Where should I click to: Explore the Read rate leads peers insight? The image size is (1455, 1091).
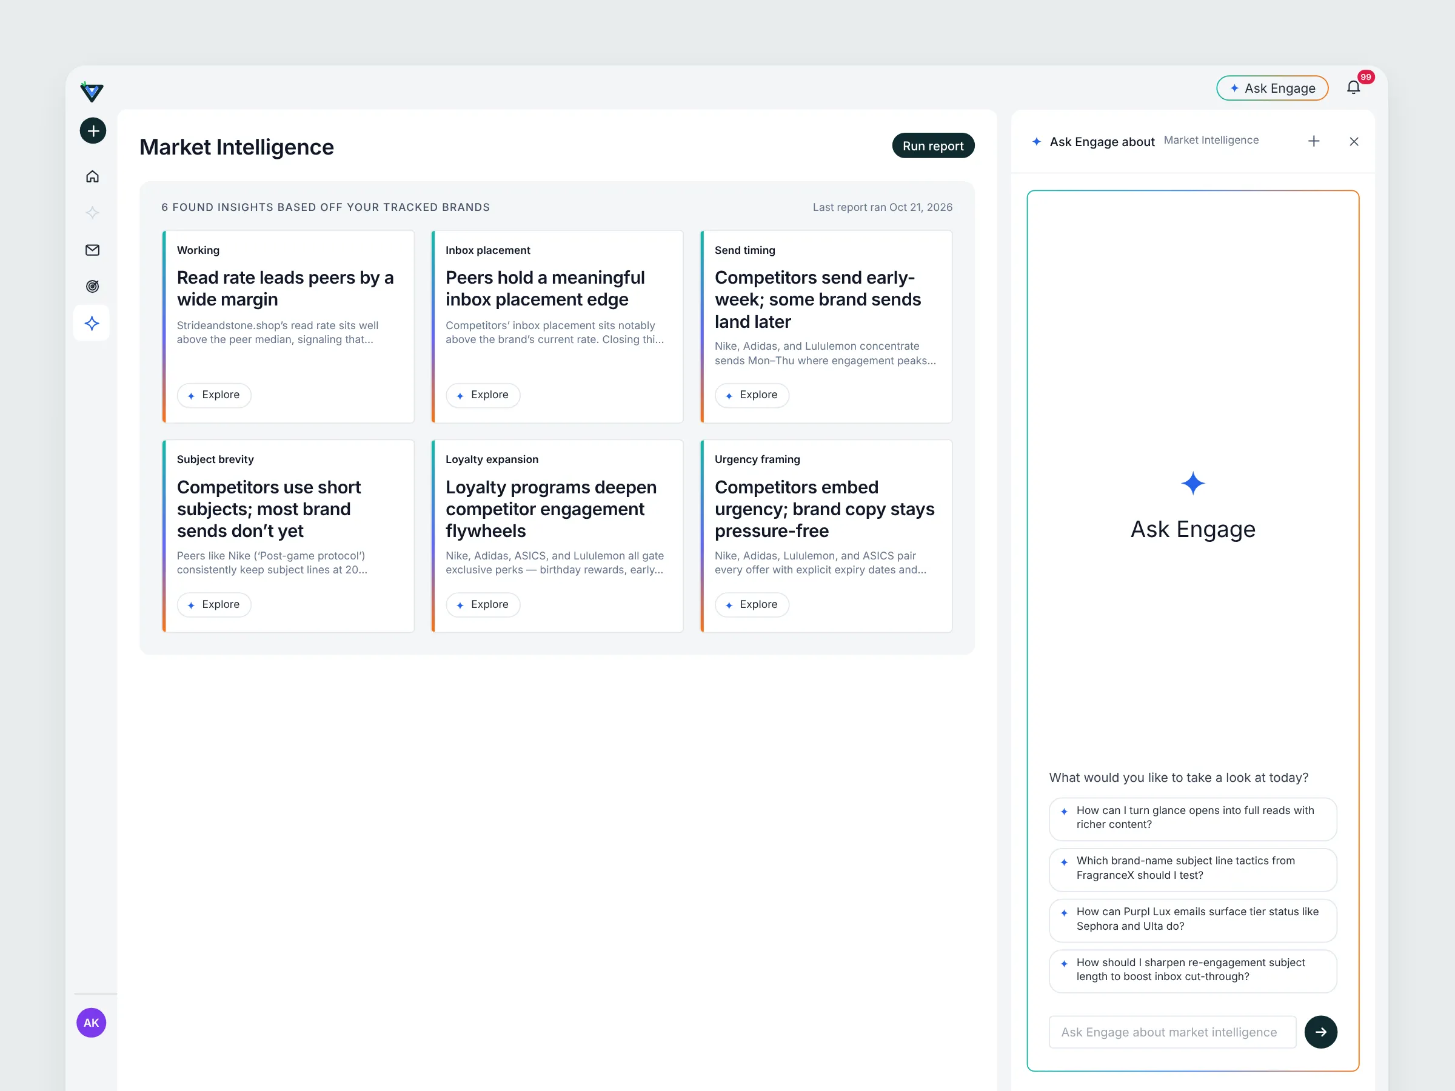(x=214, y=395)
